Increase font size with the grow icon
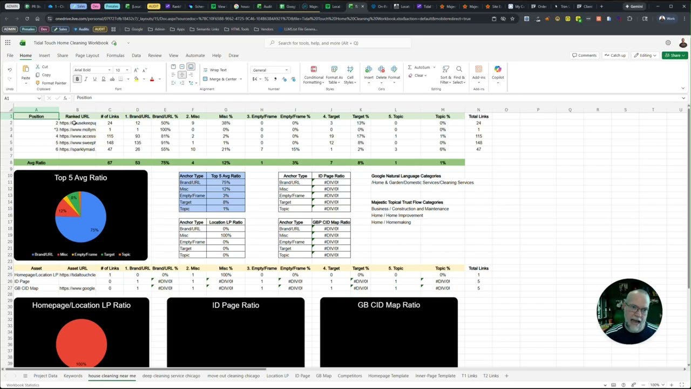 point(136,70)
